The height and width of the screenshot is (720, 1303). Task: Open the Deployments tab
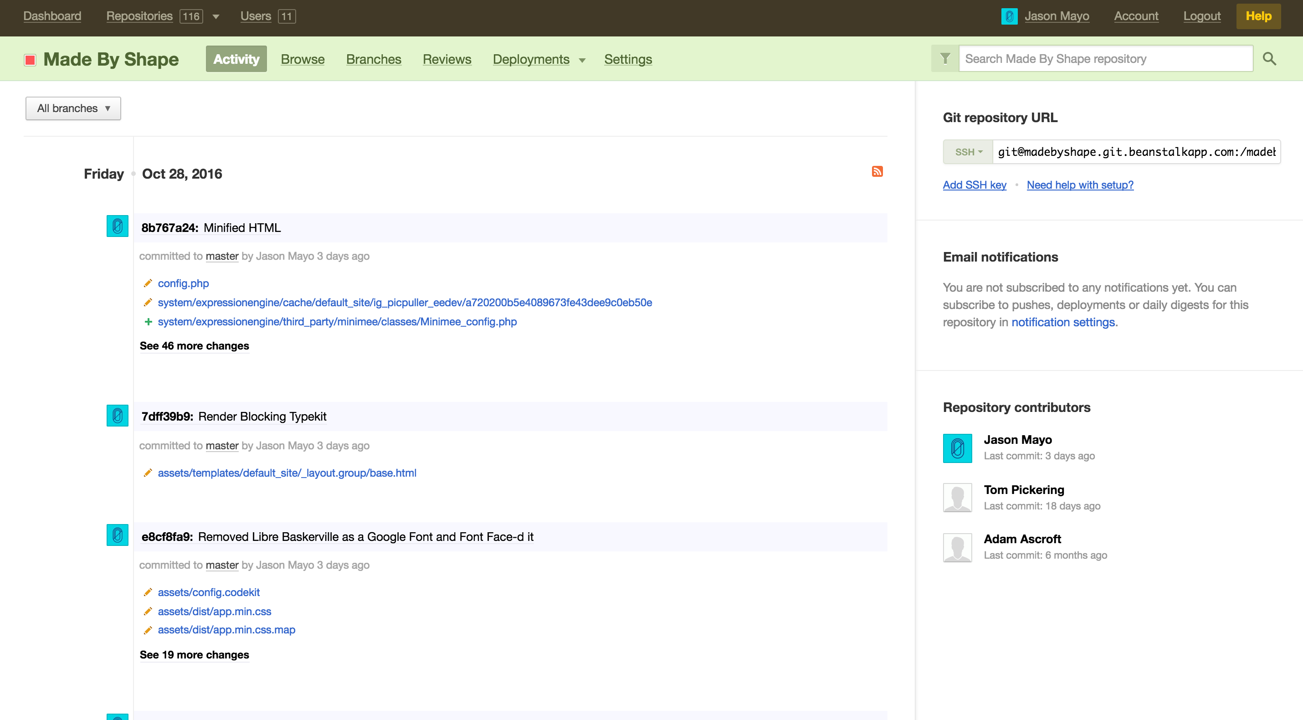pos(531,59)
